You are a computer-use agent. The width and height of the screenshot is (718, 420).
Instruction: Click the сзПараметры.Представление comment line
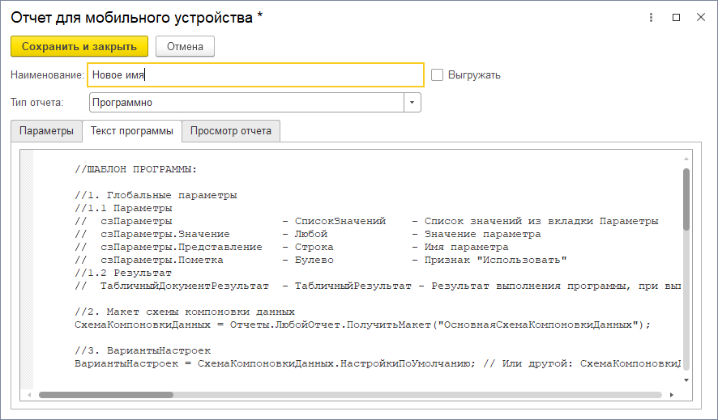pyautogui.click(x=291, y=247)
